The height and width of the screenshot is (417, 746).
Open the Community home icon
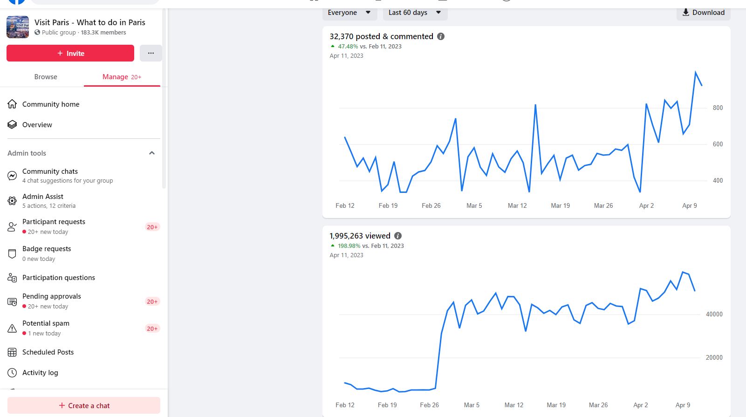pyautogui.click(x=12, y=104)
